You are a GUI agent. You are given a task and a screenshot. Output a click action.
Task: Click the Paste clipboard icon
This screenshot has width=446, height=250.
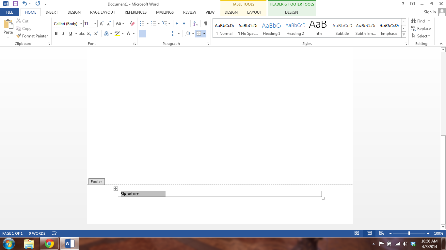pos(8,24)
